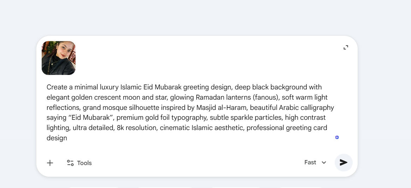
Task: Click the Tools button label
Action: tap(84, 163)
